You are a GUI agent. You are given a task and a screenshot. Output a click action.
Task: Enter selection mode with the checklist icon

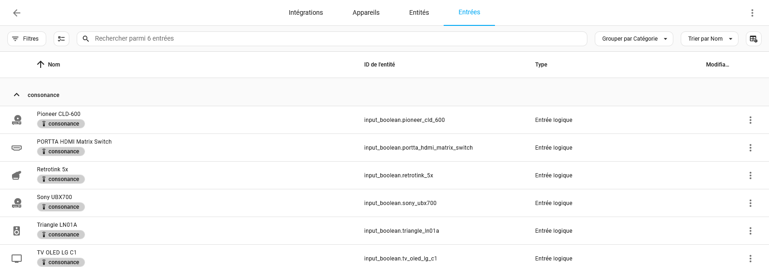61,39
